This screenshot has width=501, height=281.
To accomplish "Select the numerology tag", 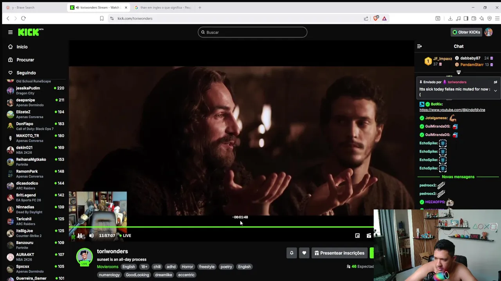I will pyautogui.click(x=109, y=275).
